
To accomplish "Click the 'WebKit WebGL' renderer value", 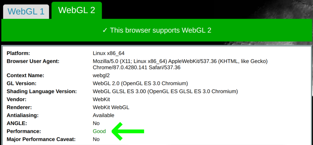I will tap(111, 107).
